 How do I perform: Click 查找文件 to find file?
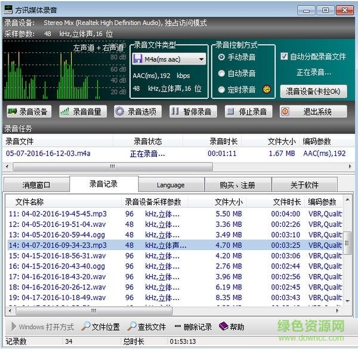pyautogui.click(x=147, y=327)
